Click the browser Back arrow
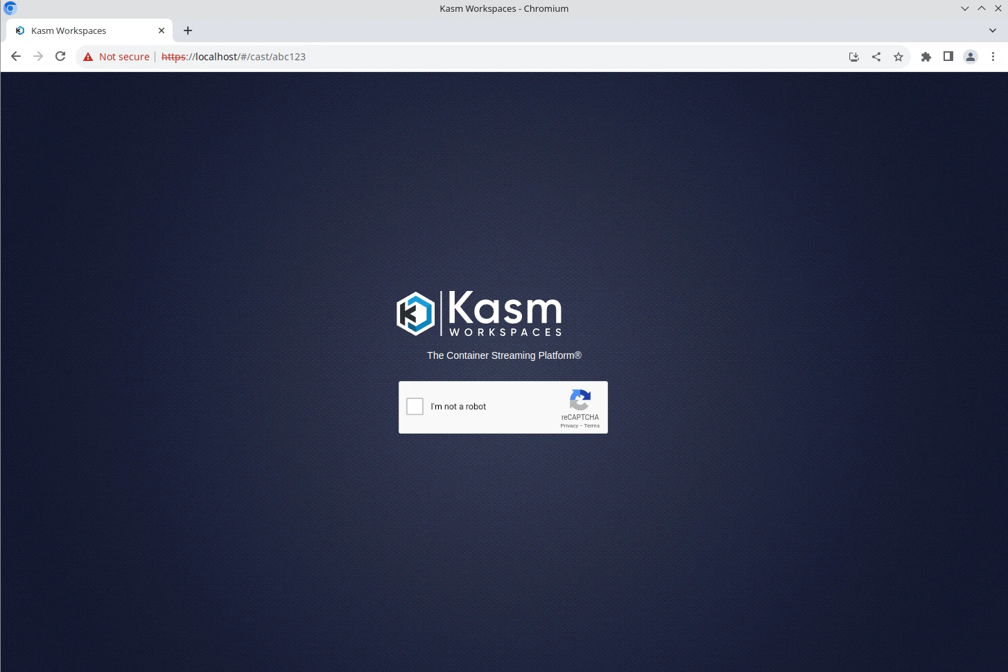 tap(16, 57)
